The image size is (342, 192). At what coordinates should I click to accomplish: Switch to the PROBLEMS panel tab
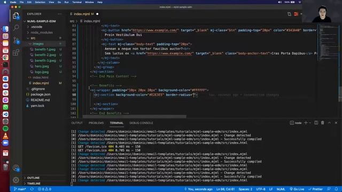[x=96, y=123]
